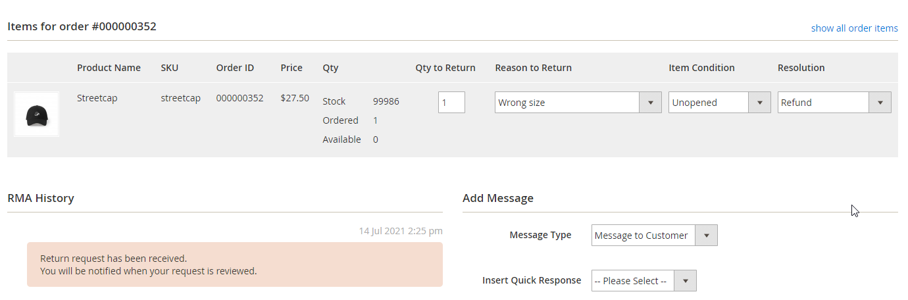Click the Order ID 000000352 cell
Image resolution: width=908 pixels, height=300 pixels.
tap(240, 98)
